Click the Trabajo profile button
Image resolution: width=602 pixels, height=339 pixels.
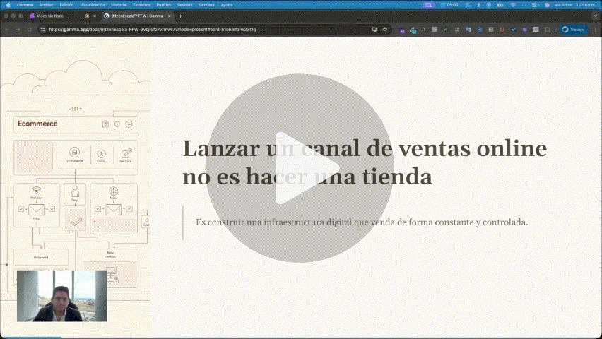click(573, 30)
